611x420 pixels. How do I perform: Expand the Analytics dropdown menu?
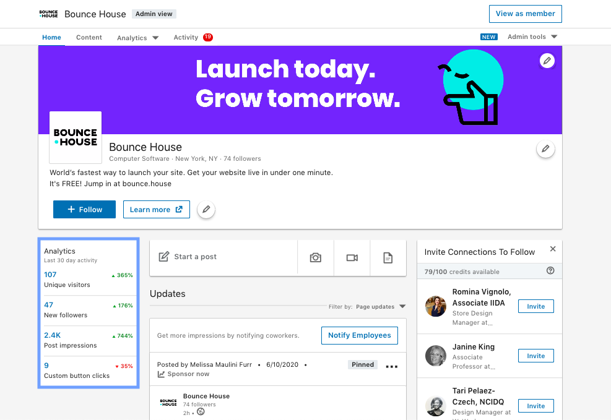tap(137, 38)
